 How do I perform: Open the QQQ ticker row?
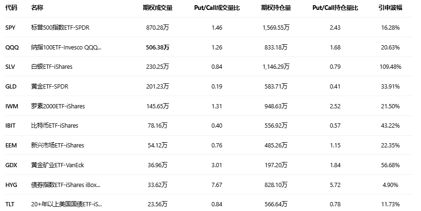[x=11, y=47]
